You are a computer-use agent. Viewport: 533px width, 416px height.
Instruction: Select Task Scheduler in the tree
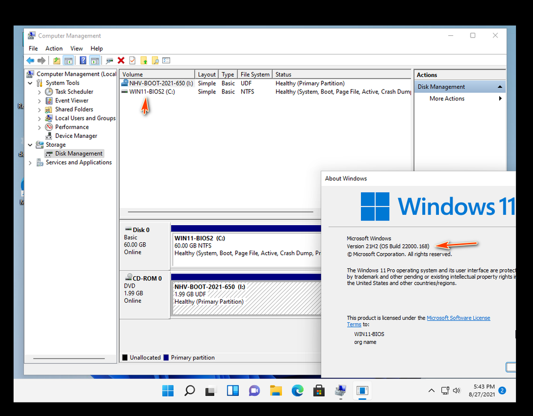coord(69,92)
